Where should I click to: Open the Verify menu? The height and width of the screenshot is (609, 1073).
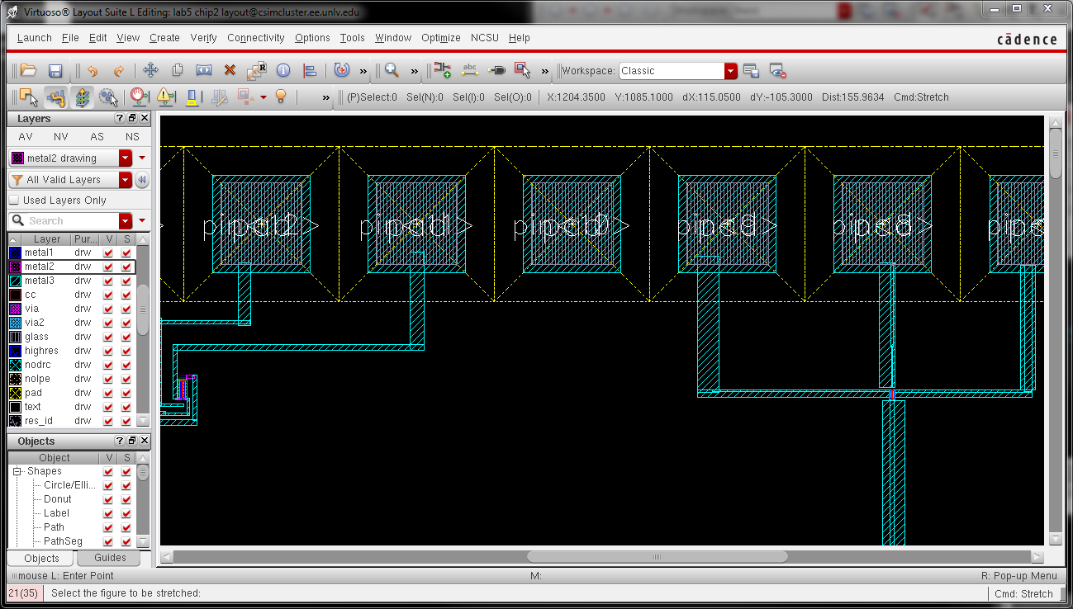point(203,38)
